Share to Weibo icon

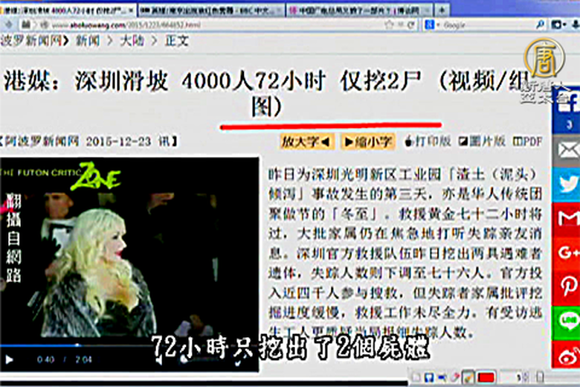pyautogui.click(x=567, y=355)
